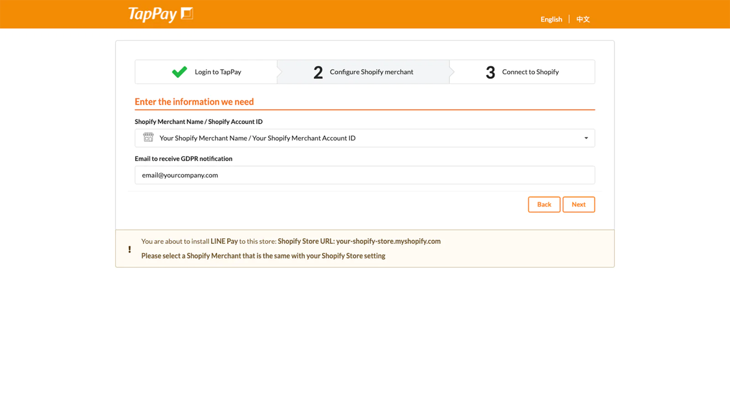Click the 'LINE Pay' text in the notice

pos(224,241)
